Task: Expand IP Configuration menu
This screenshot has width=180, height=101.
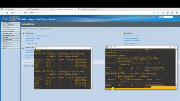Action: click(x=11, y=40)
